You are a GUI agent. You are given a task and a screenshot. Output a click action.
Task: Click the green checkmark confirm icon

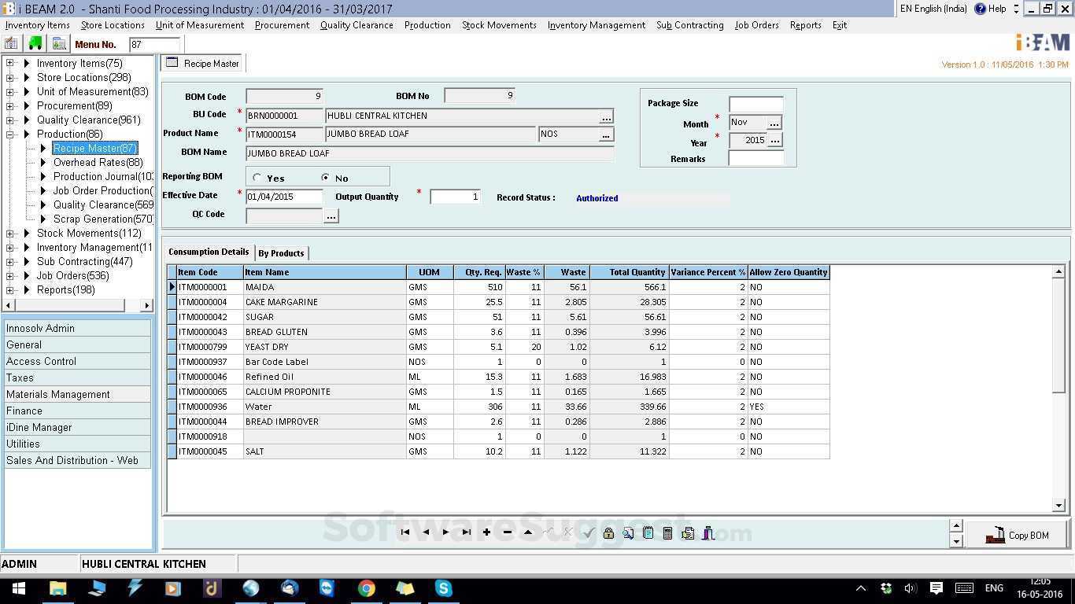pos(589,533)
